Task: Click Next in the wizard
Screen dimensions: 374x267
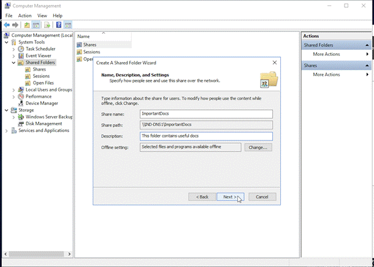Action: [x=230, y=197]
